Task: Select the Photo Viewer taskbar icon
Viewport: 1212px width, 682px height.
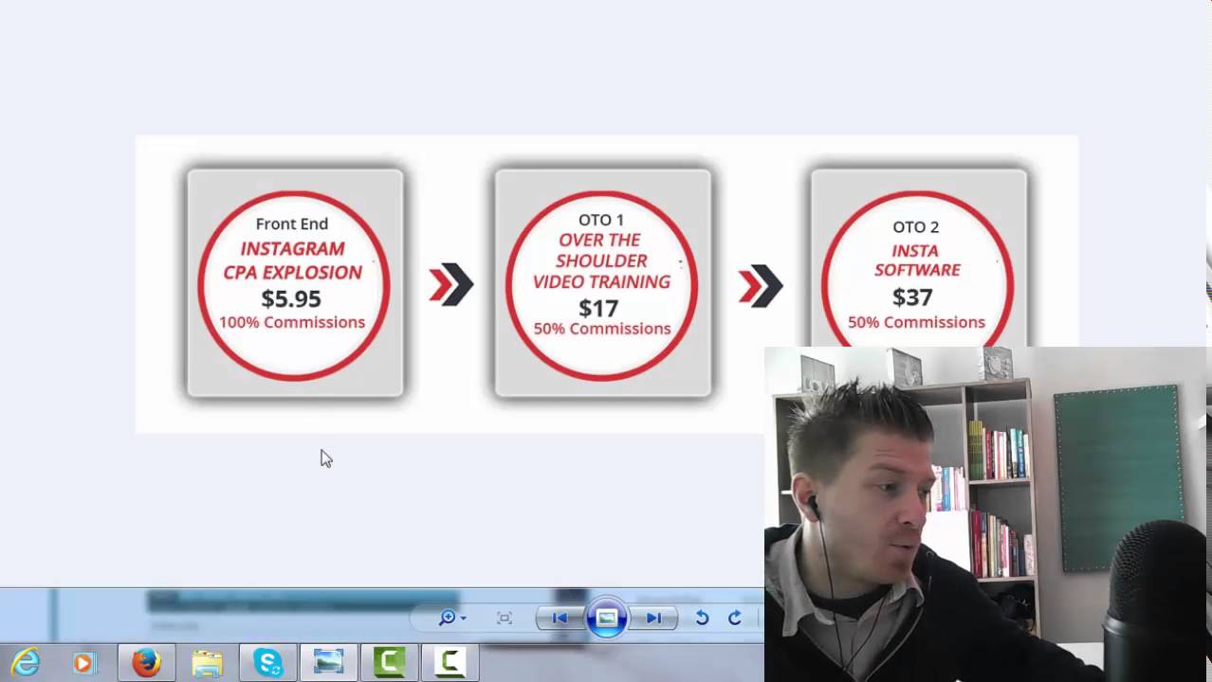Action: [x=328, y=662]
